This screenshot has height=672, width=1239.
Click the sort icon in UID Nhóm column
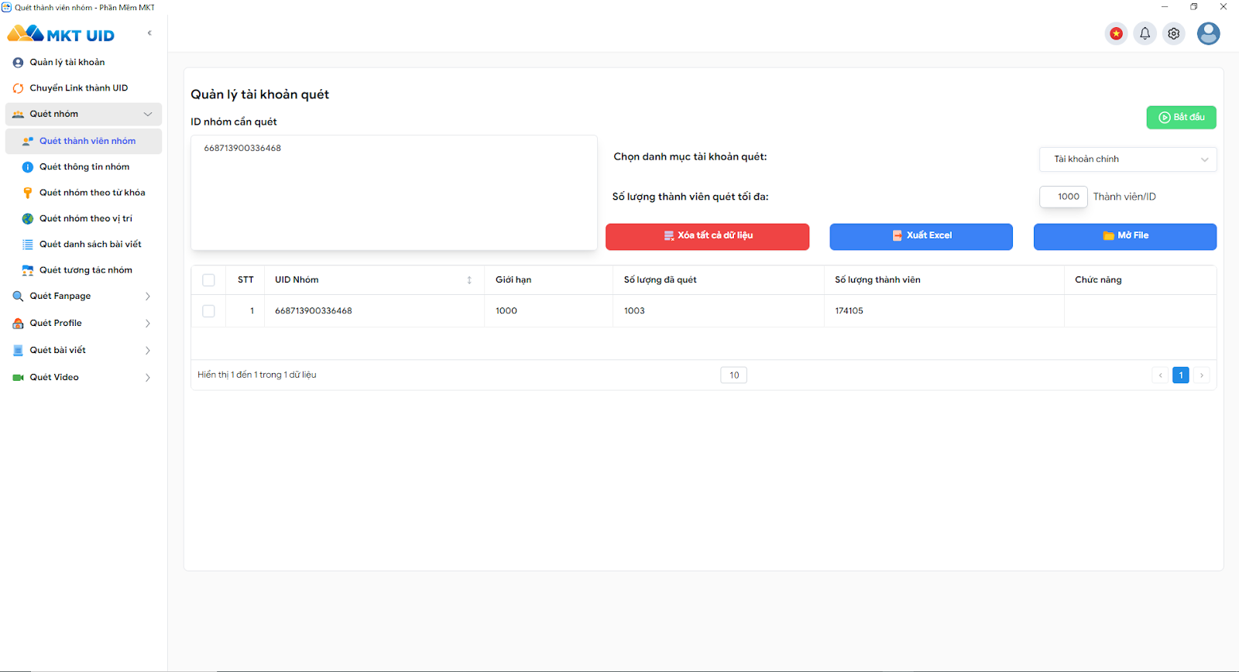pos(469,280)
